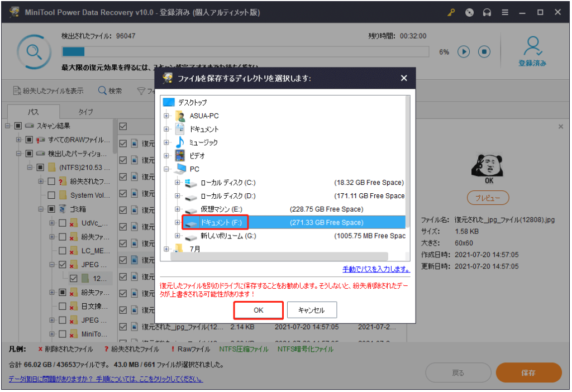Toggle the System Vol... folder checkbox
Screen dimensions: 572x392
51,195
